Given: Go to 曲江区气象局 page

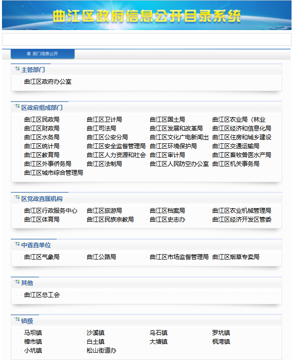Looking at the screenshot, I should pyautogui.click(x=42, y=257).
